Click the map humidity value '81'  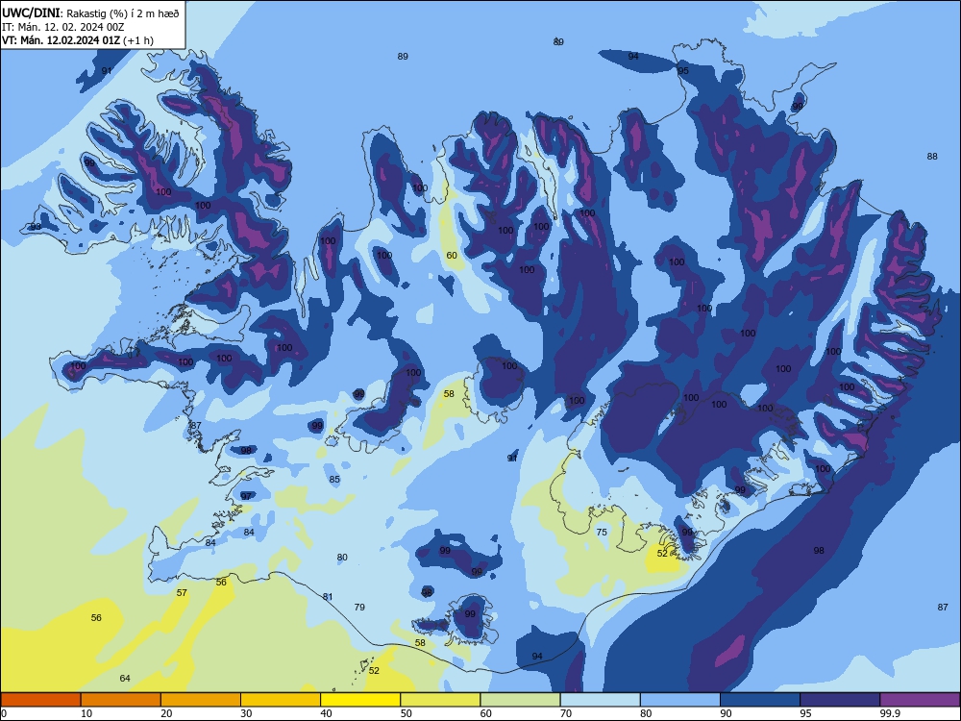[328, 597]
